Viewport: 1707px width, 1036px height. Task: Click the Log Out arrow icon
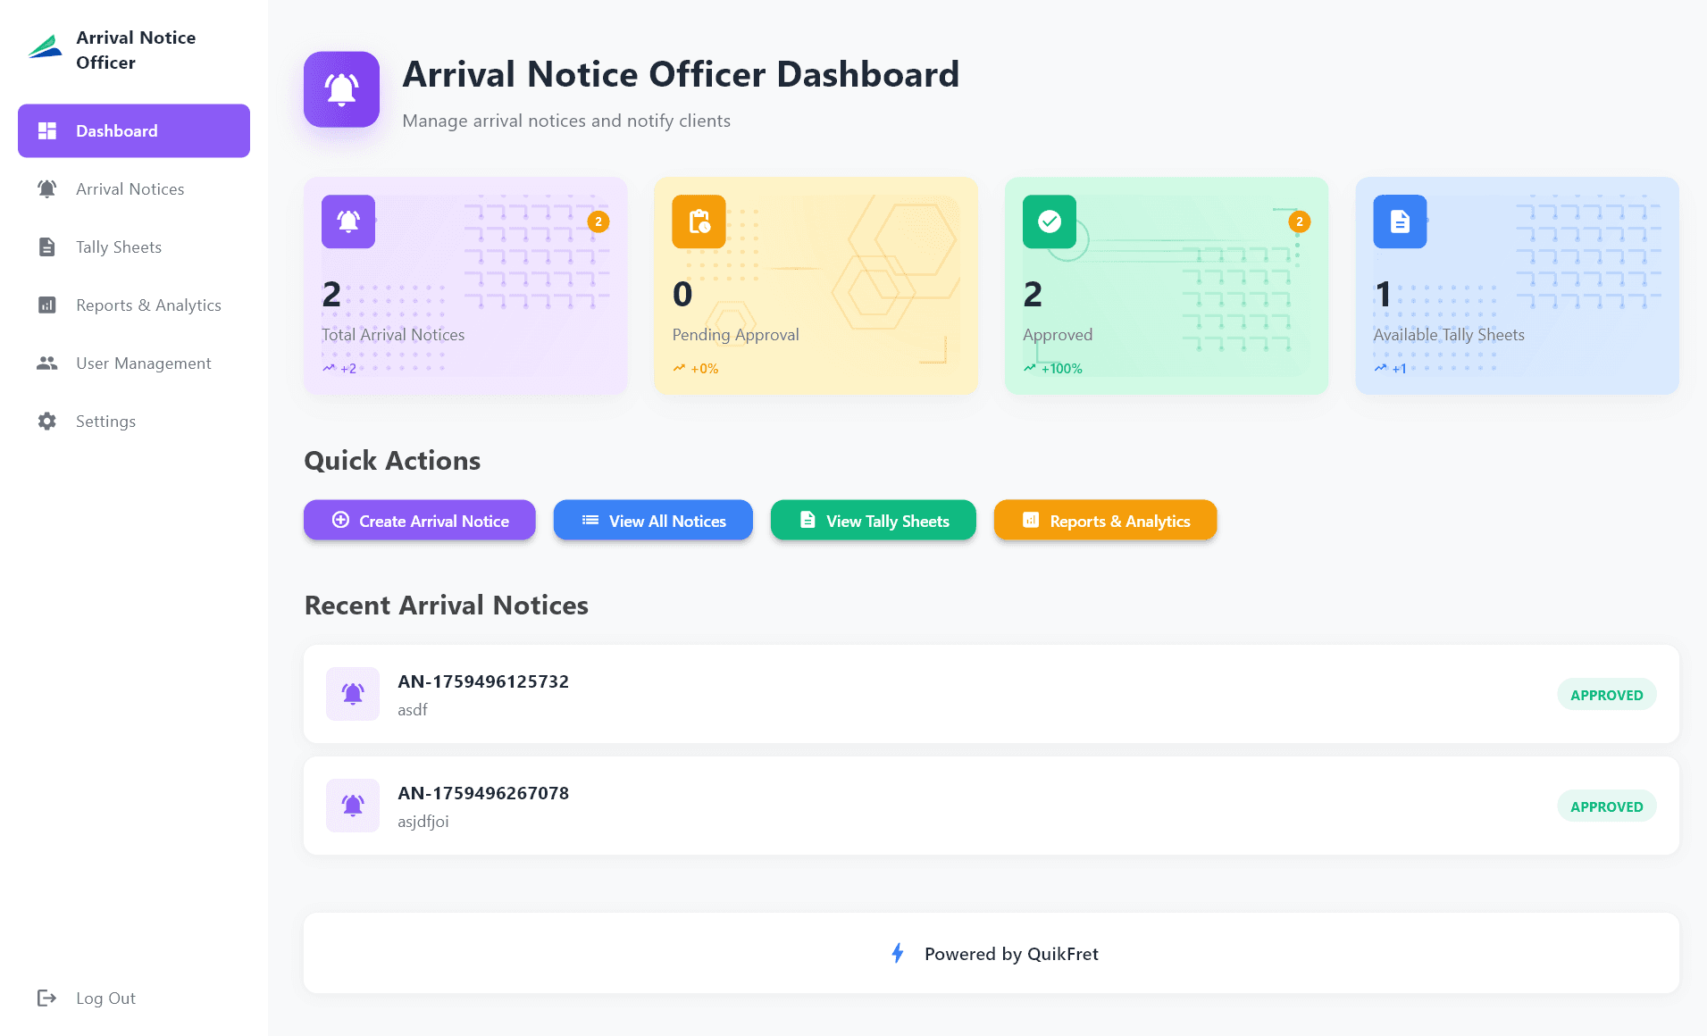[x=46, y=998]
